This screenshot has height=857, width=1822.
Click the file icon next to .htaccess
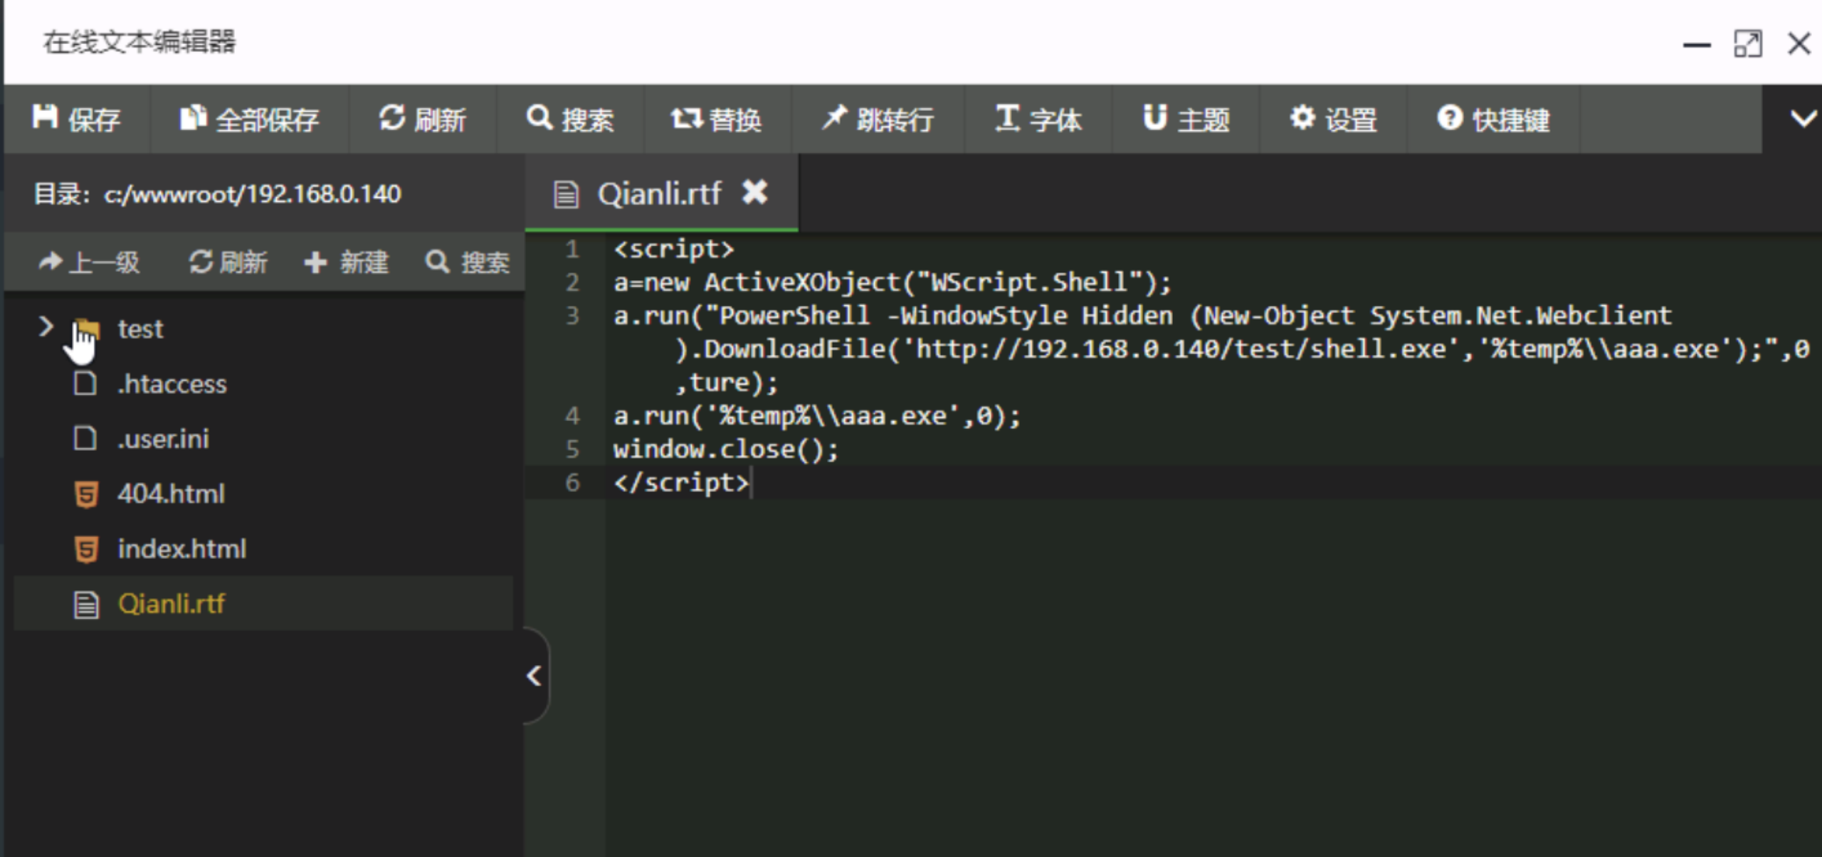point(85,383)
